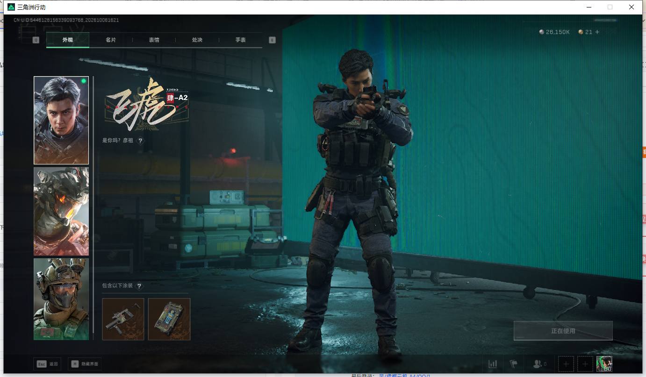
Task: Maximize the 三角洲行动 window
Action: coord(610,7)
